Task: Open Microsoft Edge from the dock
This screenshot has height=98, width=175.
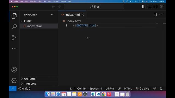Action: coord(93,94)
